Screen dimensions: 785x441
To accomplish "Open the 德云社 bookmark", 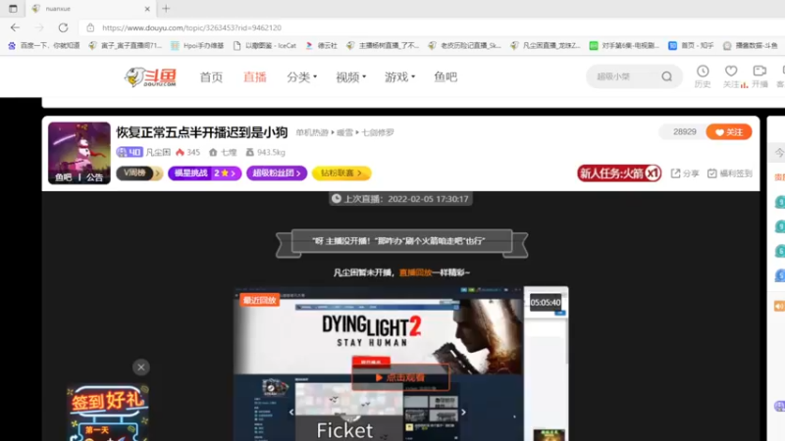I will point(322,45).
